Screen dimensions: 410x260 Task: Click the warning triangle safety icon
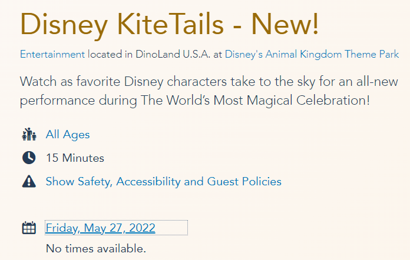(x=29, y=182)
